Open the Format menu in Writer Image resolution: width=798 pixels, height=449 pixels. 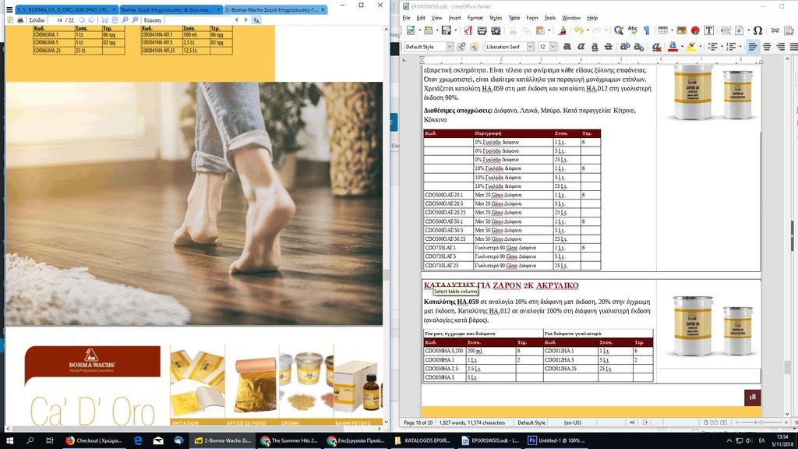[x=475, y=18]
